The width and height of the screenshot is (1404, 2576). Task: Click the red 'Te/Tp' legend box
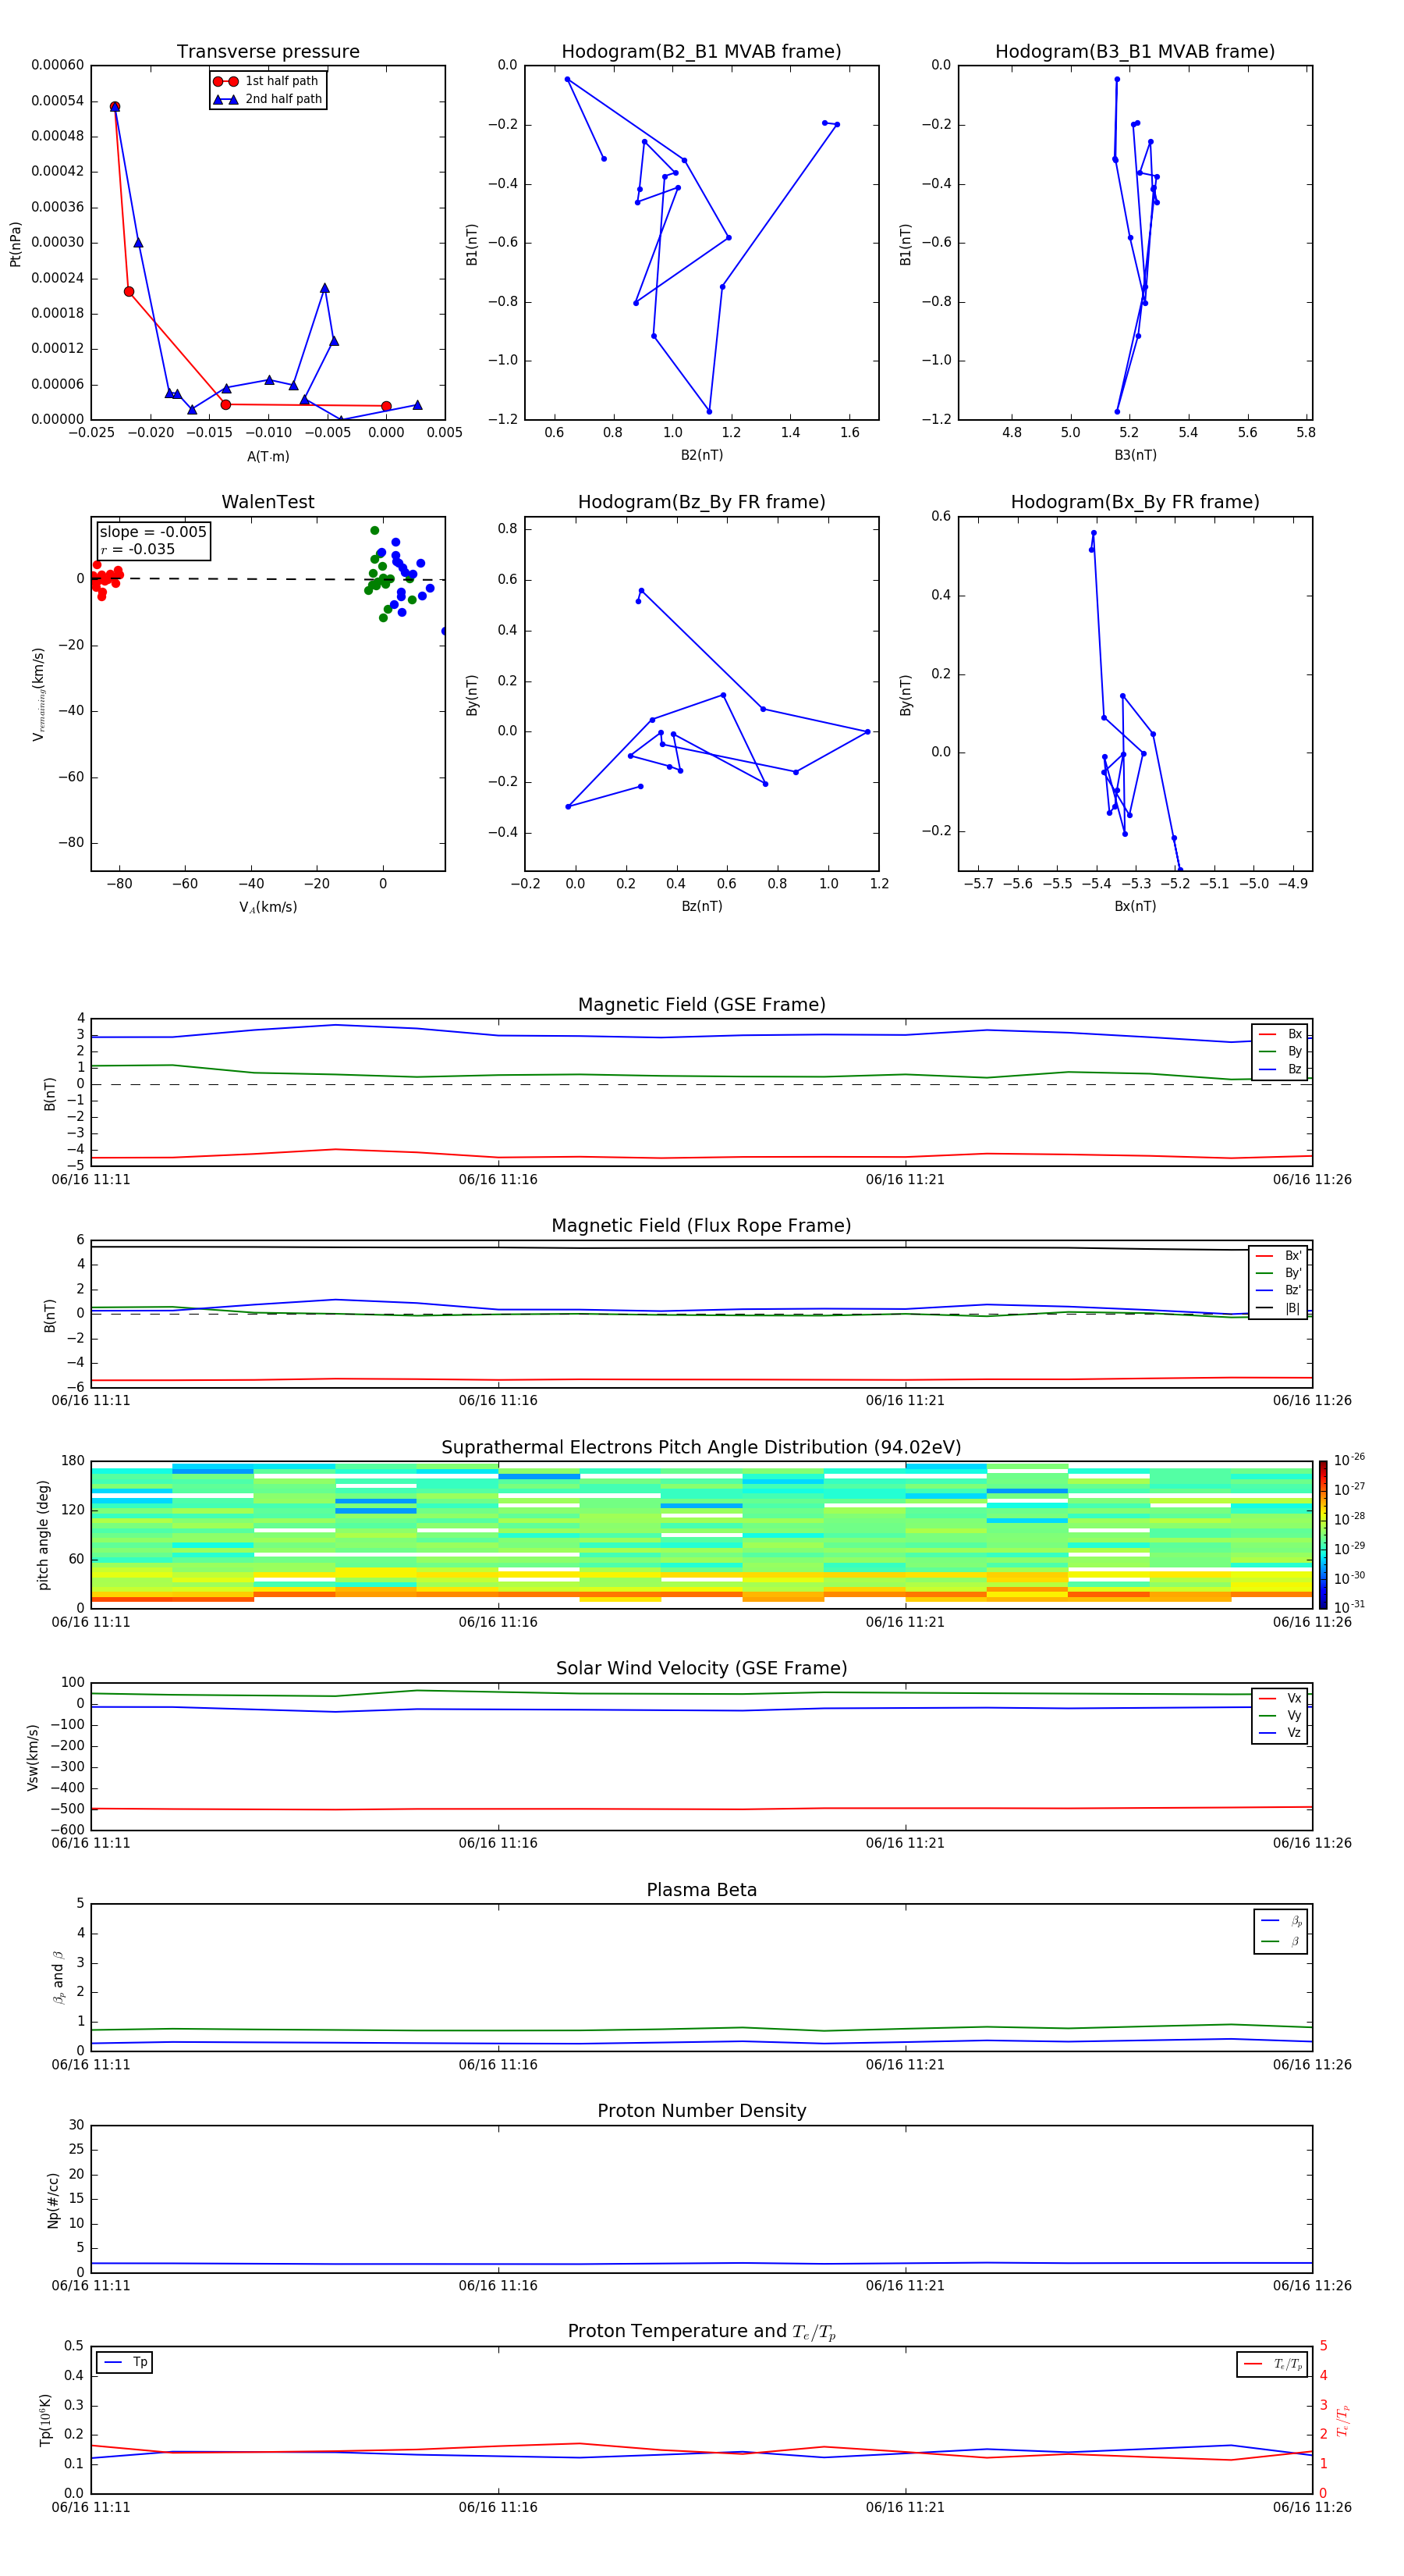1272,2364
